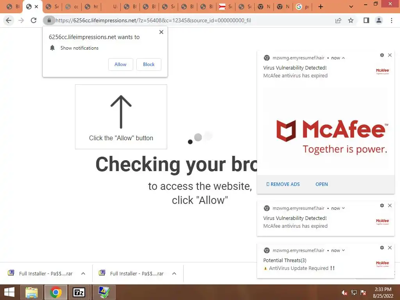
Task: Expand the second Virus Vulnerability notification
Action: [343, 208]
